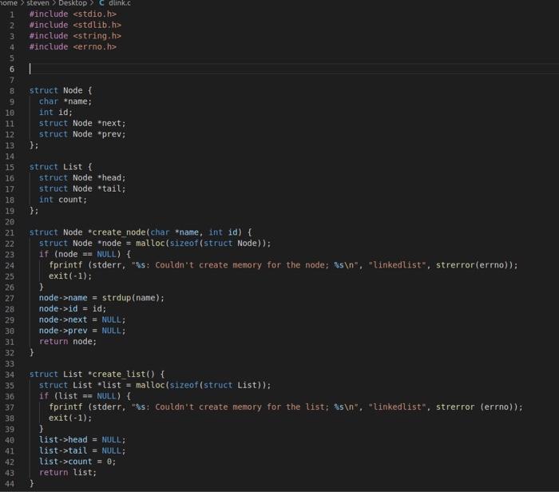Click 'list->count = 0;' on line 42

pos(77,462)
